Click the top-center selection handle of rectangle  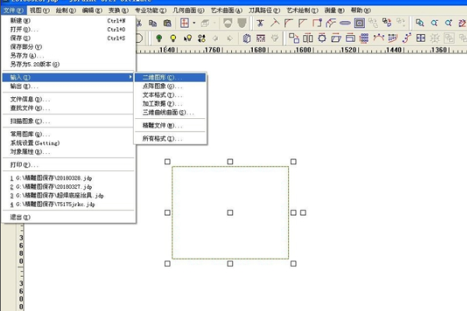click(230, 161)
